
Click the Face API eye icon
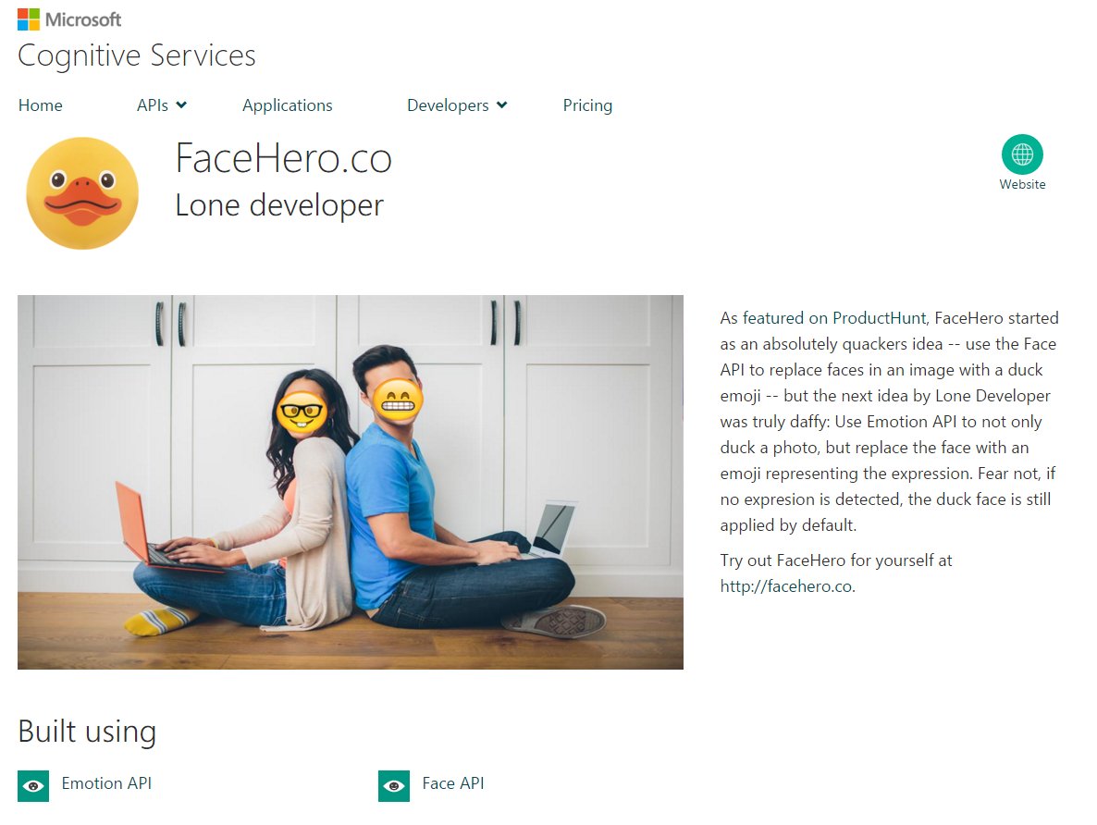394,786
